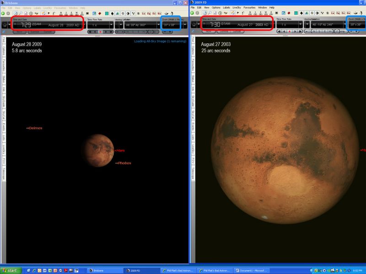Click the flag icon in 2009 FD toolbar
366x274 pixels.
click(238, 13)
